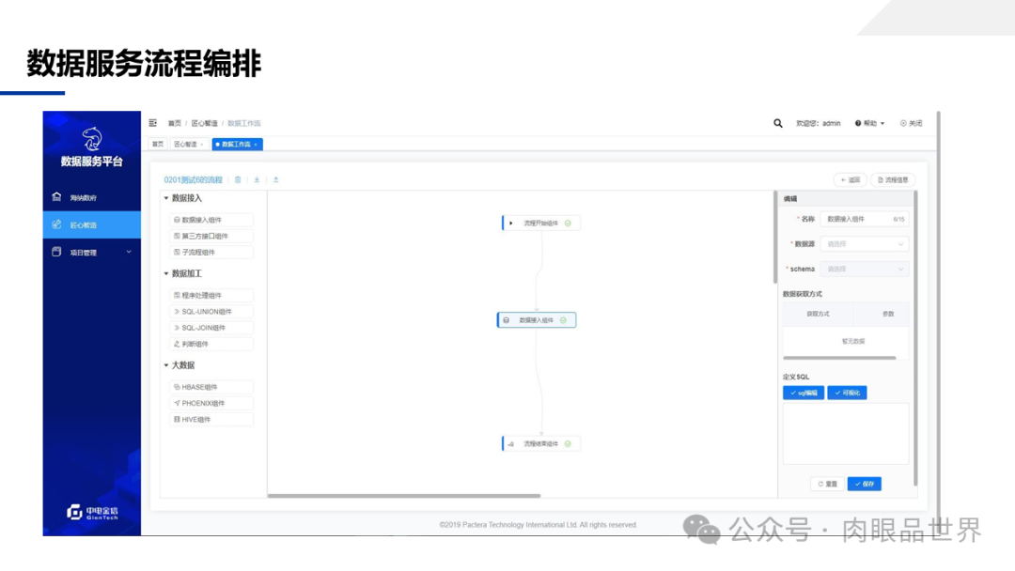The image size is (1015, 571).
Task: Select HIVE组件 in the component palette
Action: 211,420
